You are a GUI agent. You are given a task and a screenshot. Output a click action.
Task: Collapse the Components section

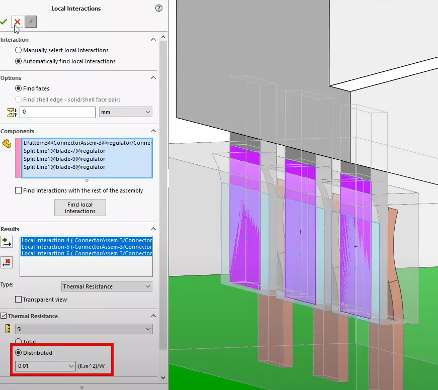pos(154,131)
